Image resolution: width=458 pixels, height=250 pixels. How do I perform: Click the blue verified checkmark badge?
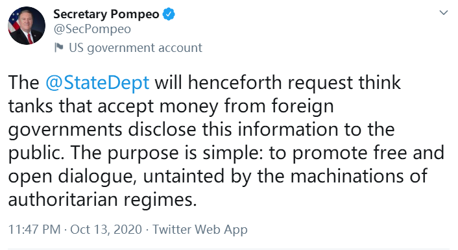coord(169,14)
